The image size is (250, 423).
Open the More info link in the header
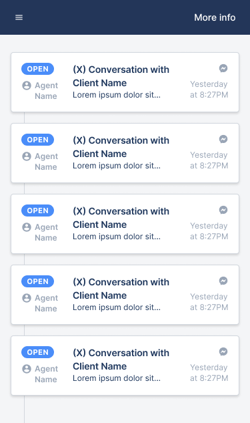click(x=215, y=17)
